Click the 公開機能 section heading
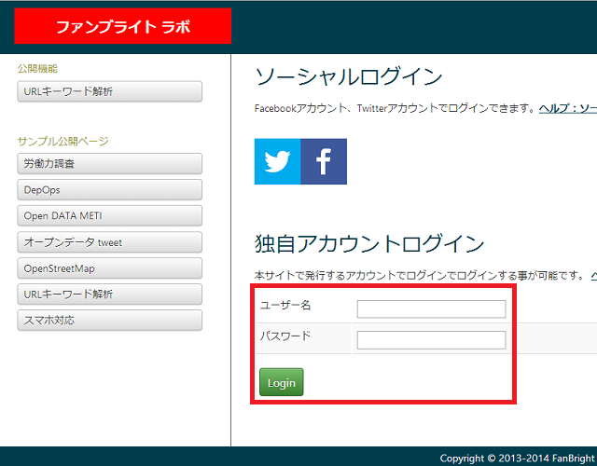The height and width of the screenshot is (466, 597). pyautogui.click(x=37, y=68)
